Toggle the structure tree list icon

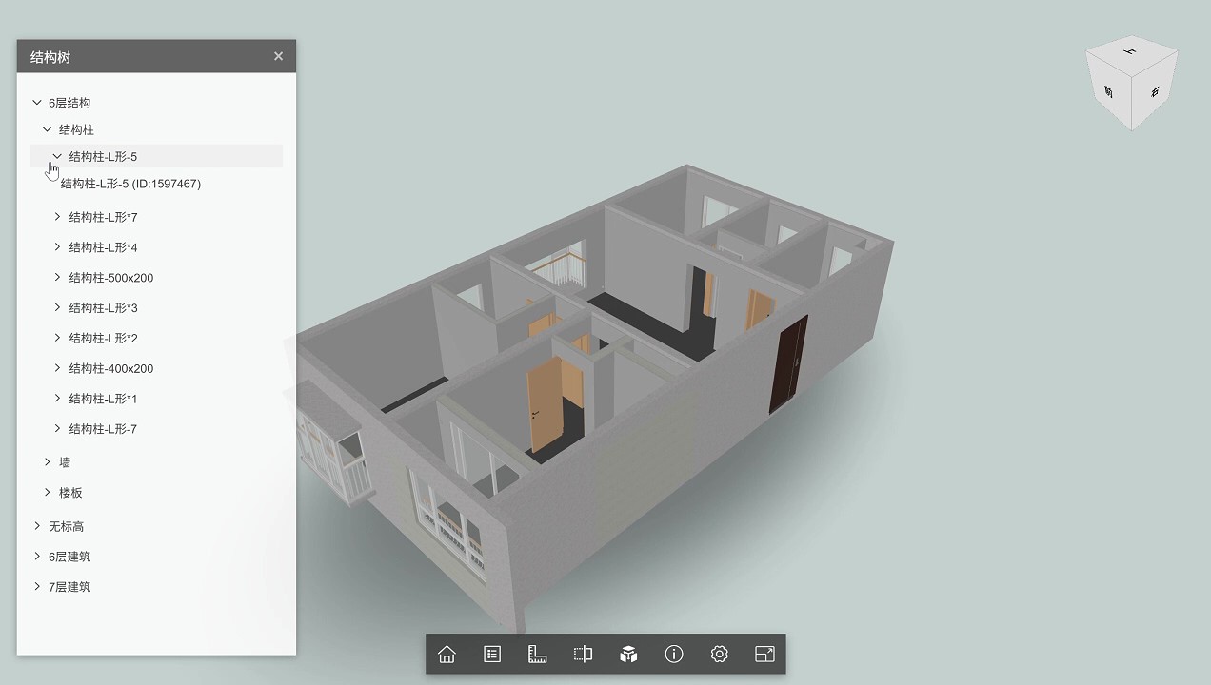coord(492,654)
